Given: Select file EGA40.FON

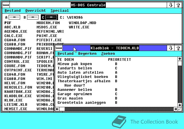Looking at the screenshot, I should (x=15, y=75).
